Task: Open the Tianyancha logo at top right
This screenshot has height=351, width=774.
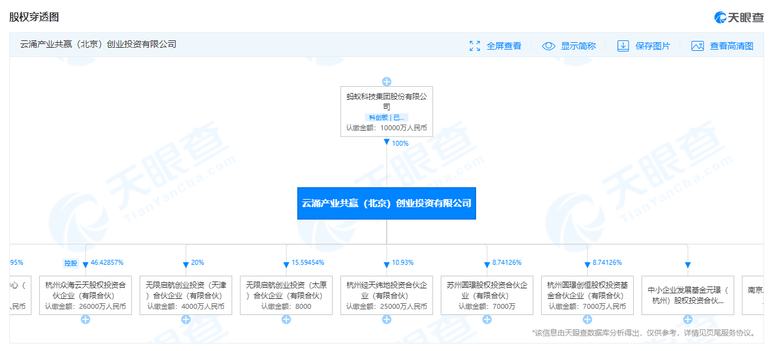Action: [x=739, y=17]
